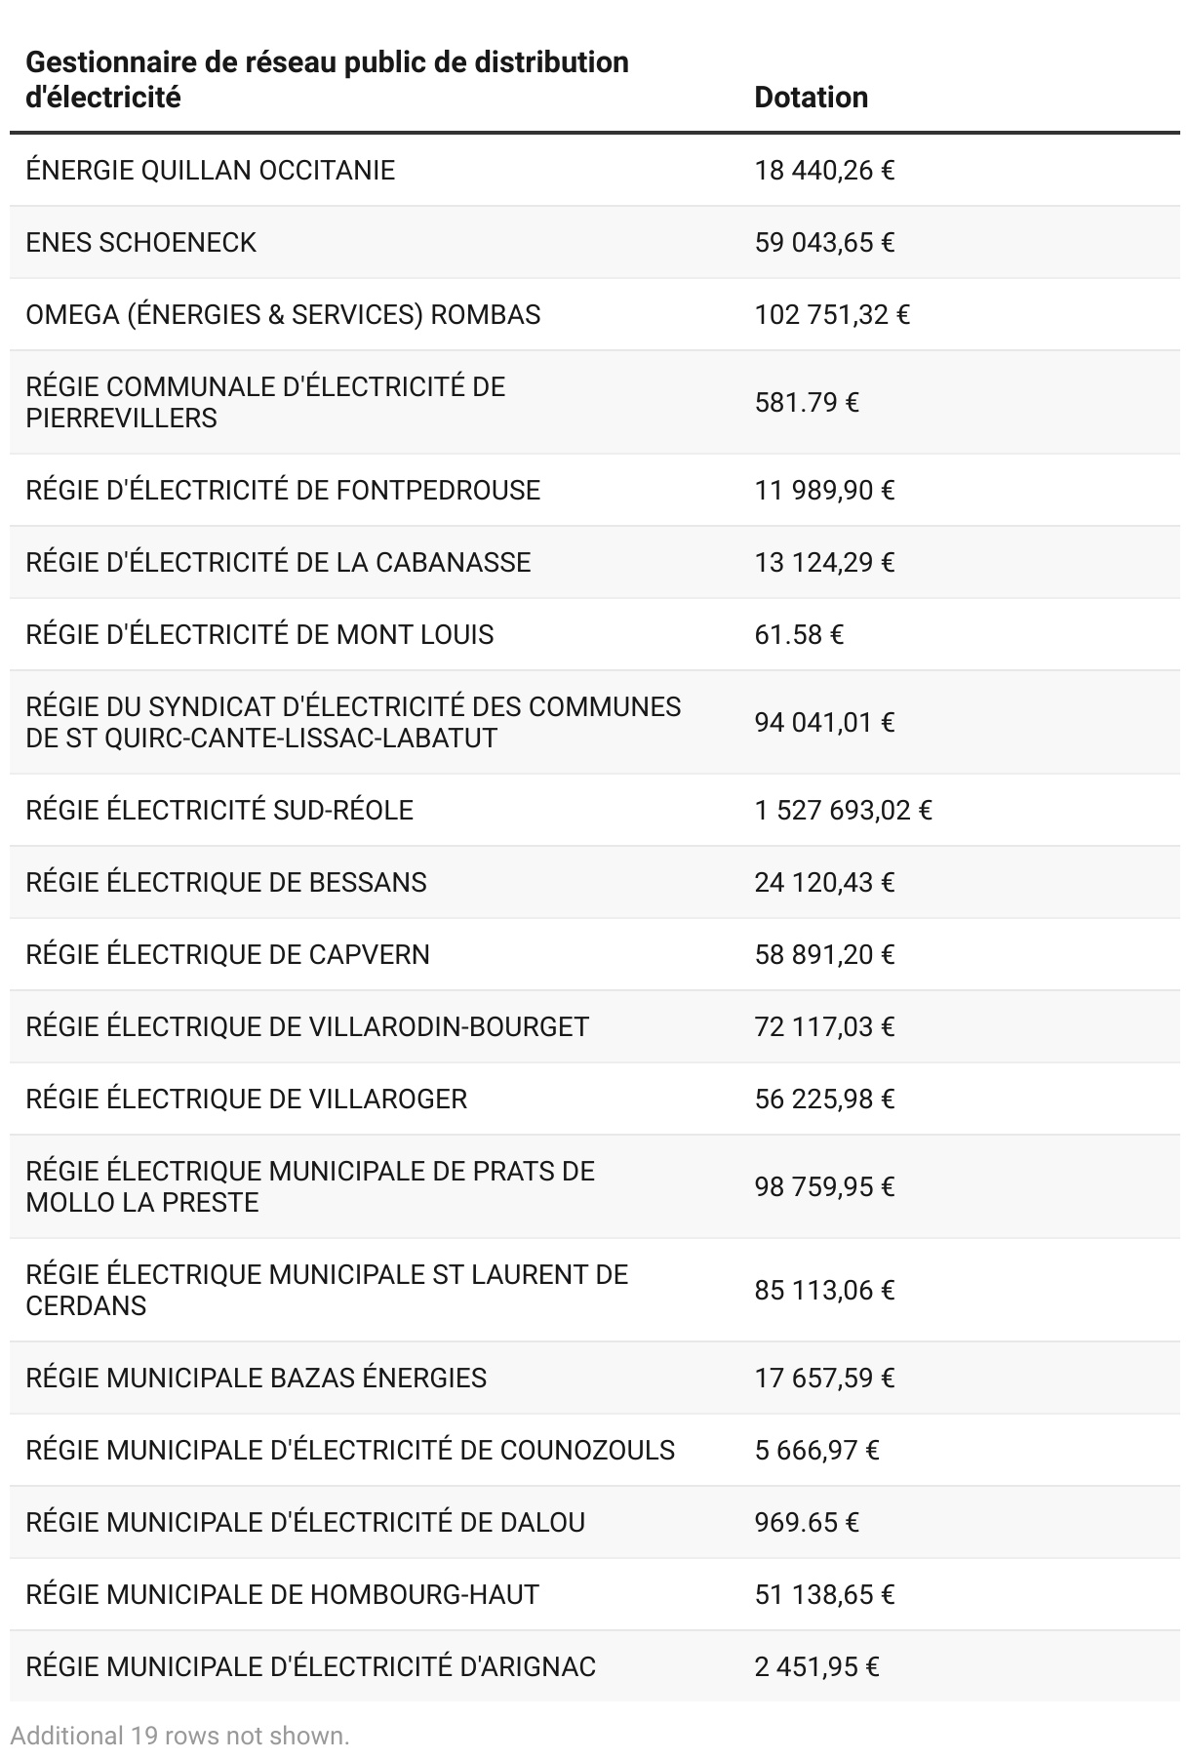The width and height of the screenshot is (1190, 1760).
Task: Select RÉGIE MUNICIPALE BAZAS ÉNERGIES row
Action: point(595,1378)
